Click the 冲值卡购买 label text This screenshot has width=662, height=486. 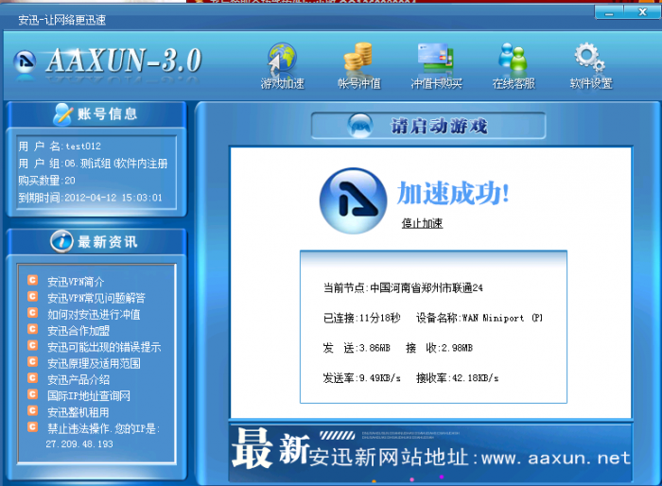point(436,83)
